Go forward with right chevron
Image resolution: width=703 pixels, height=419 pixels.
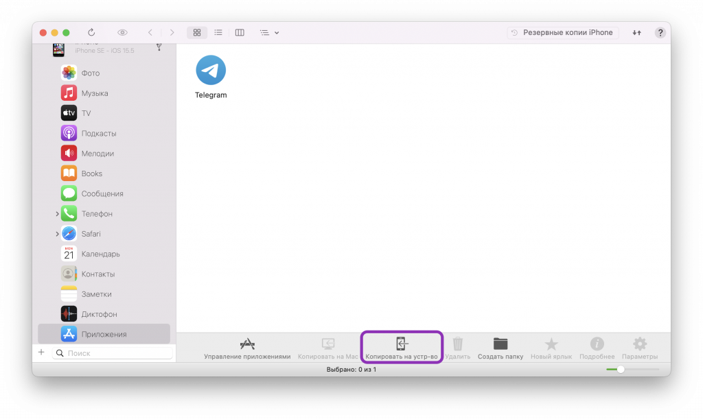click(x=172, y=32)
